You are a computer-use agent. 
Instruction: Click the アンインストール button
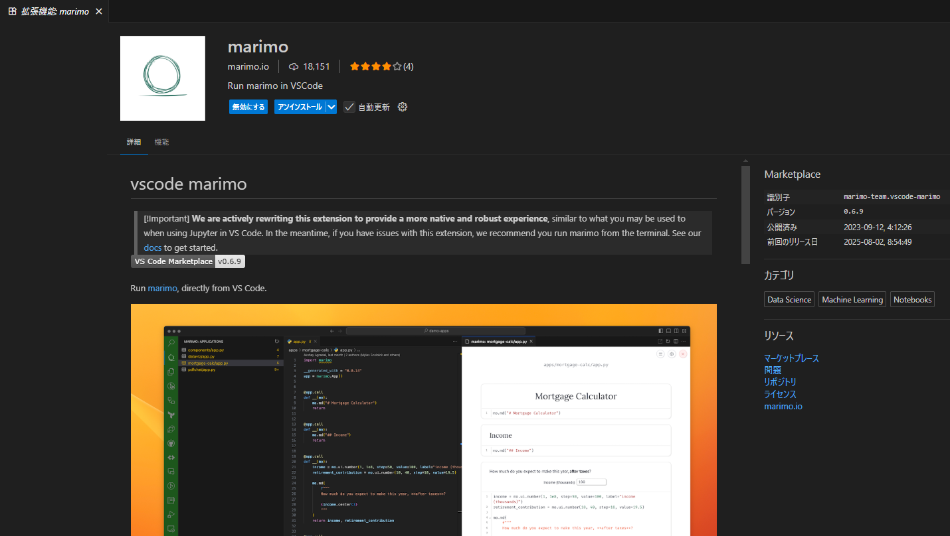[x=300, y=107]
